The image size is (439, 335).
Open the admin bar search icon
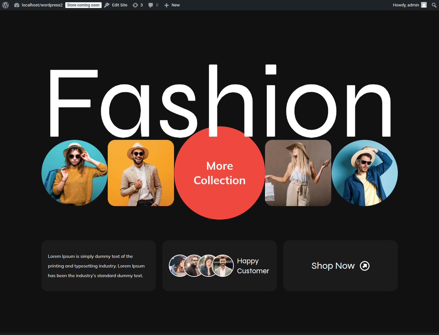pos(434,5)
